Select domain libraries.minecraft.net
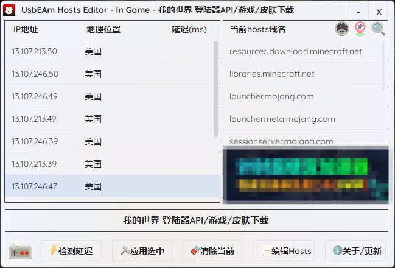Viewport: 395px width, 268px height. (272, 74)
